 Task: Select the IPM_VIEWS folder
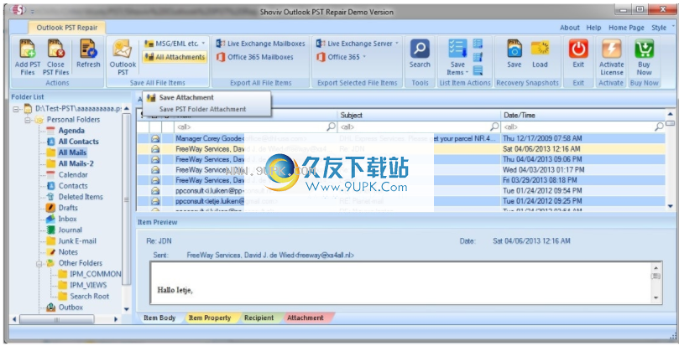[x=88, y=285]
